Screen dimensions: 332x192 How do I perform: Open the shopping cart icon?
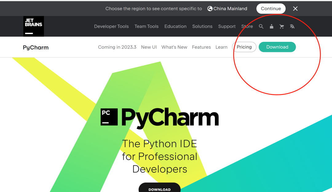tap(282, 26)
